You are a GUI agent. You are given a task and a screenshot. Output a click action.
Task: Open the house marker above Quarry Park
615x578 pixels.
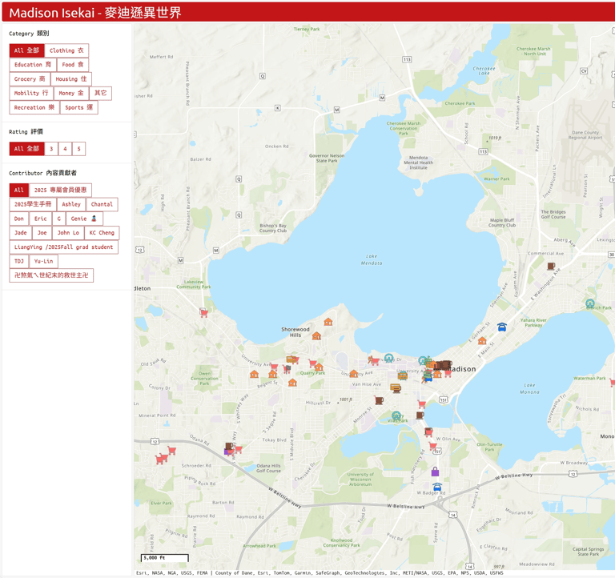click(x=319, y=367)
